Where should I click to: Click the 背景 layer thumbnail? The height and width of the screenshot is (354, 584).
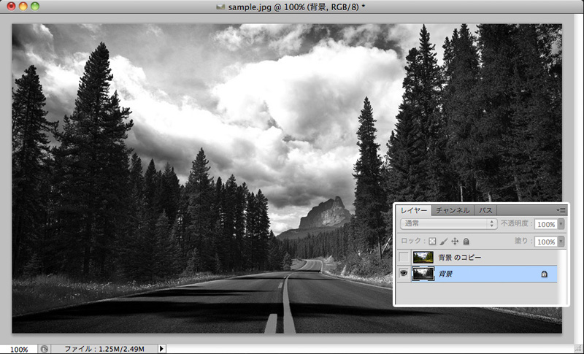[423, 274]
